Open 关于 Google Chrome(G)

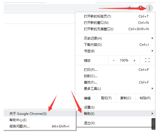point(40,114)
